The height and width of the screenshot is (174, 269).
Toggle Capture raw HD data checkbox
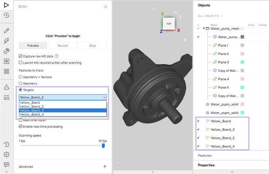[x=21, y=56]
